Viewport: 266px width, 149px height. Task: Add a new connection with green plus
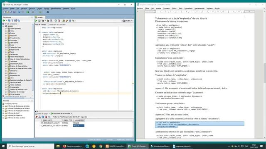pos(4,20)
